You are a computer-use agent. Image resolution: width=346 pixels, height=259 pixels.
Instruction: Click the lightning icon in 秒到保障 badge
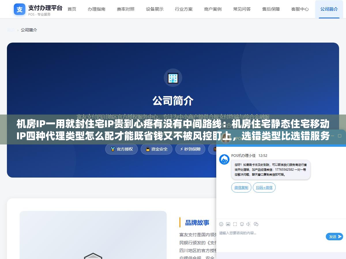tap(182, 149)
